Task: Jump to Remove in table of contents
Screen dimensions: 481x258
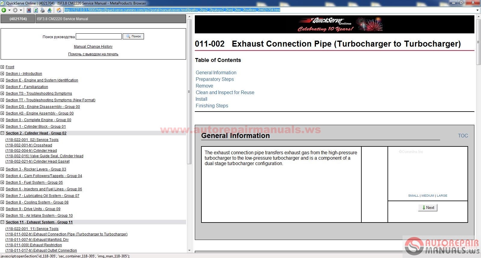Action: point(204,86)
